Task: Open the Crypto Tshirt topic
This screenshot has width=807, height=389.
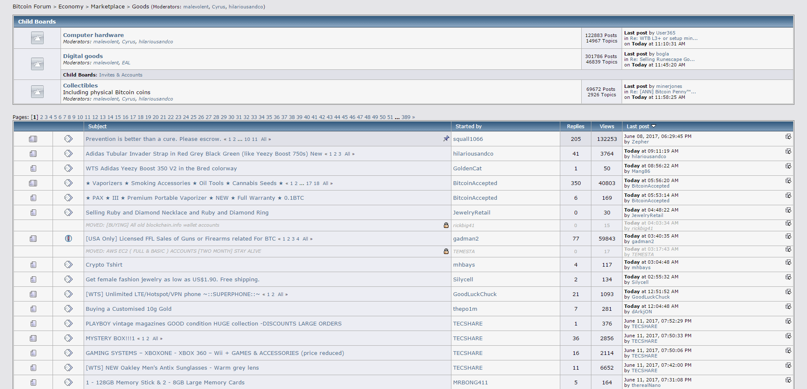Action: (x=104, y=265)
